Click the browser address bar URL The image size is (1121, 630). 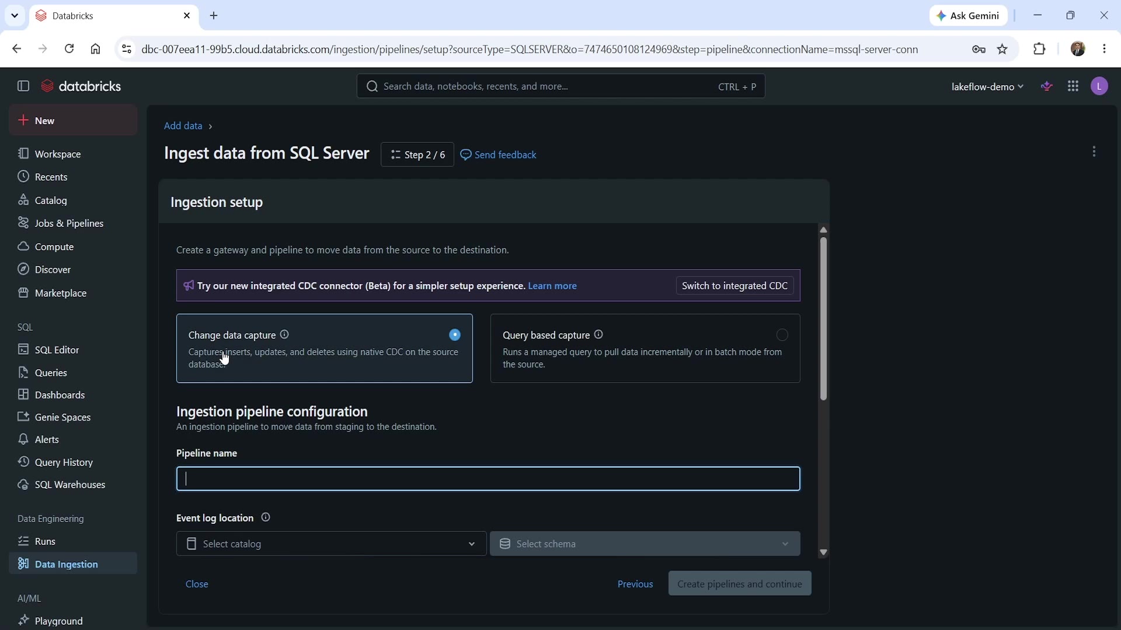click(x=530, y=50)
